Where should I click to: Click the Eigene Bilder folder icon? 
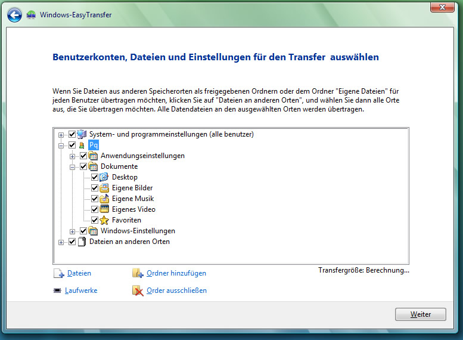pos(104,188)
